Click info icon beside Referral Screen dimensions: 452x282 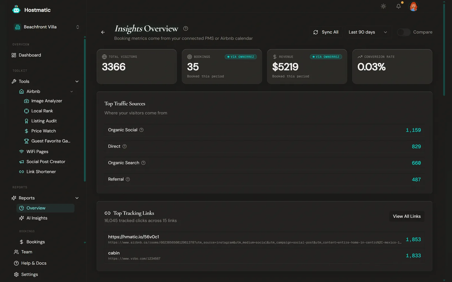point(128,179)
